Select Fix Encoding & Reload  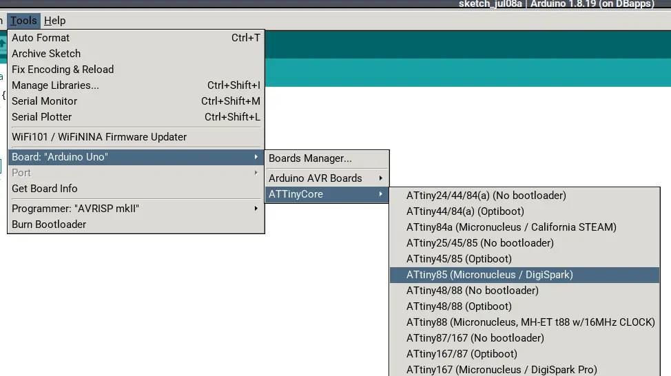pos(136,70)
